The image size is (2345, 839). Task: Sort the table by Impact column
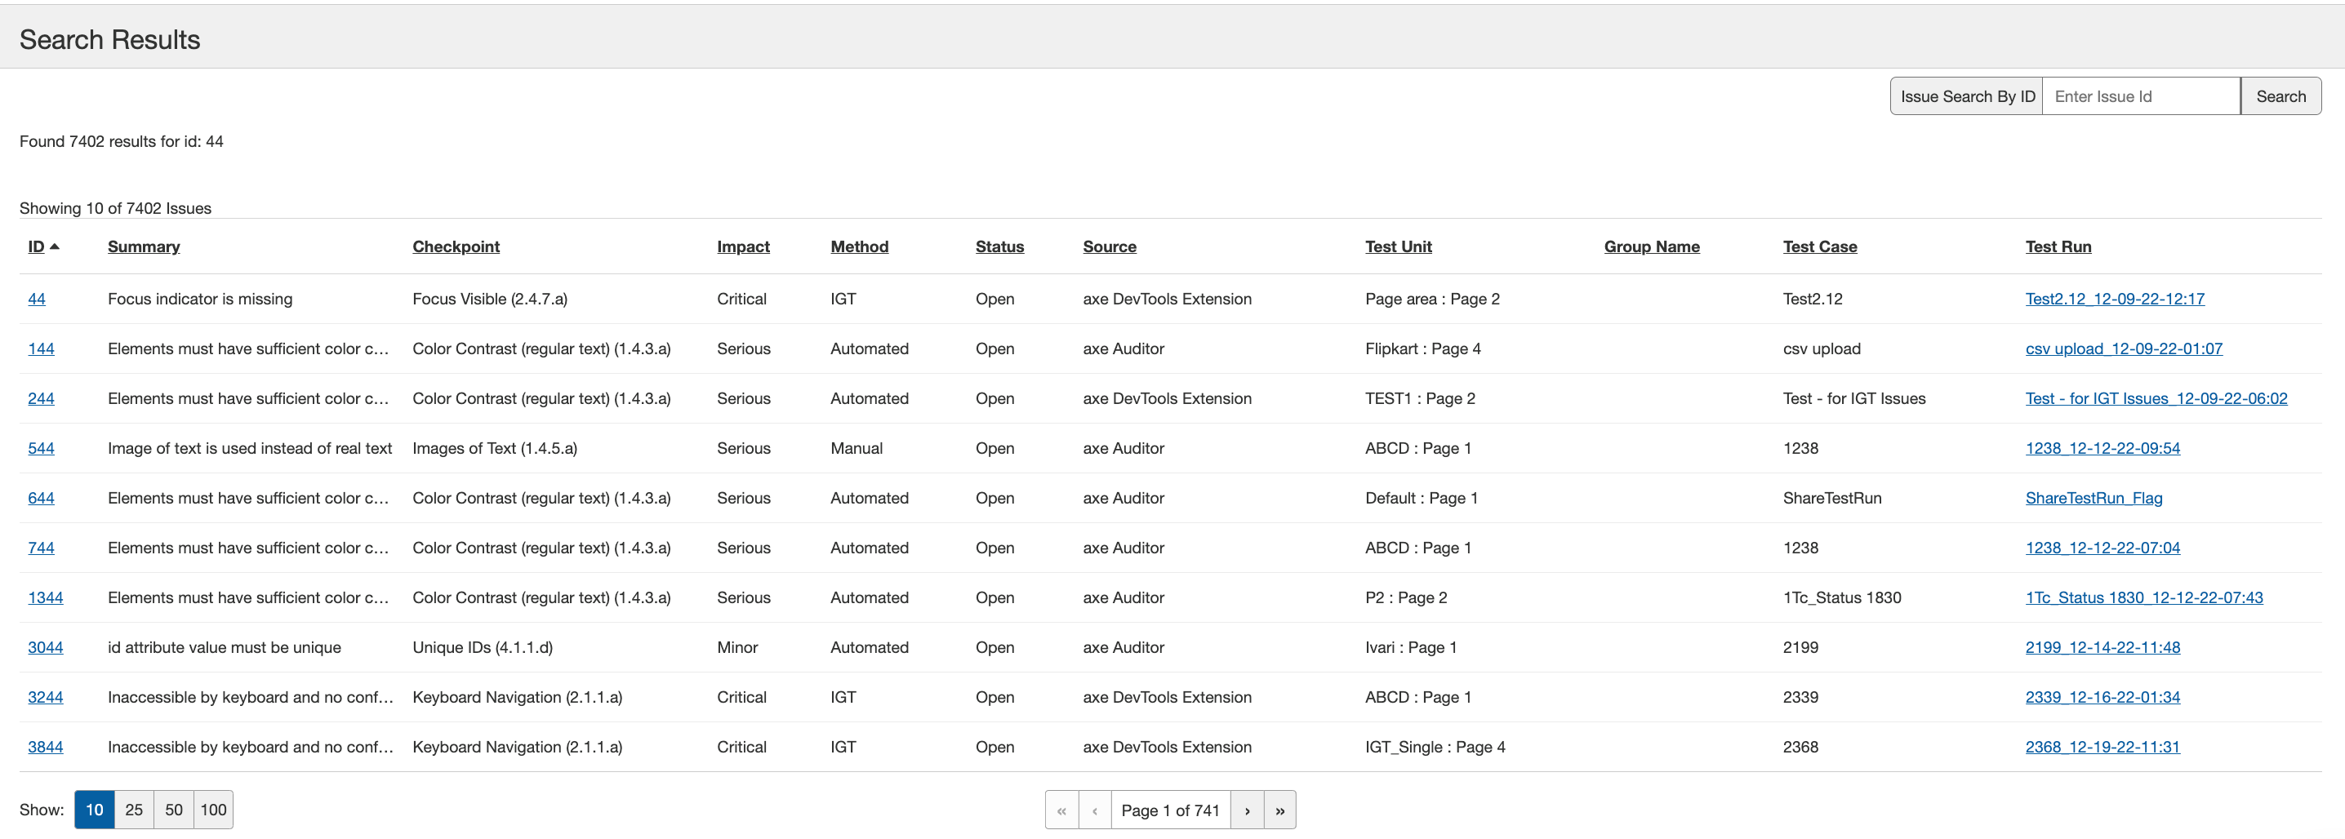[x=743, y=246]
